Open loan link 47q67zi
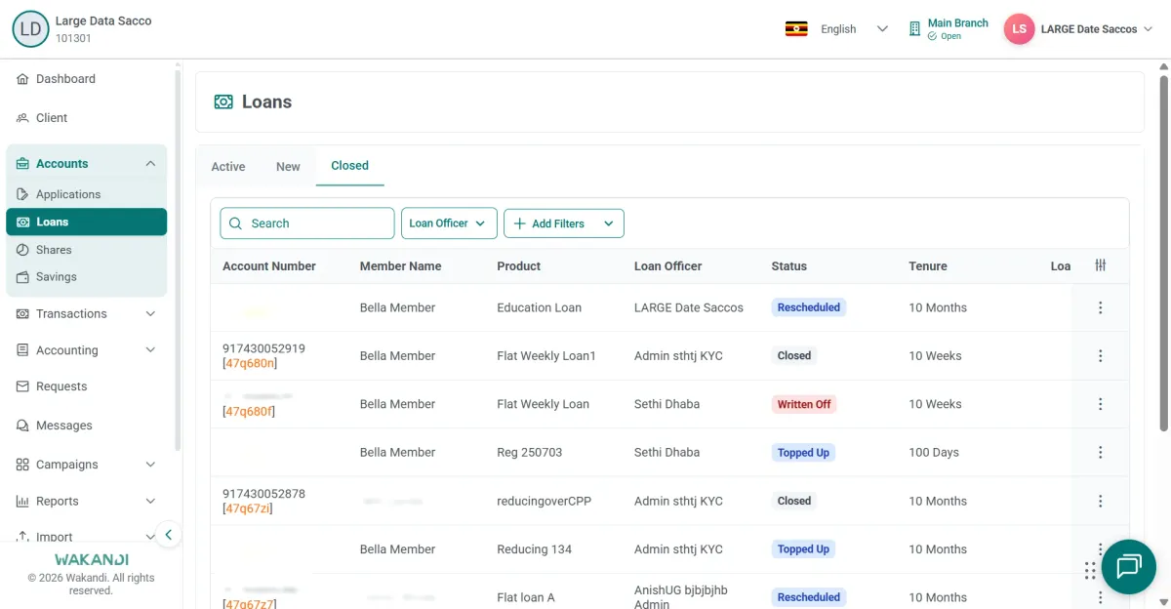 click(248, 508)
